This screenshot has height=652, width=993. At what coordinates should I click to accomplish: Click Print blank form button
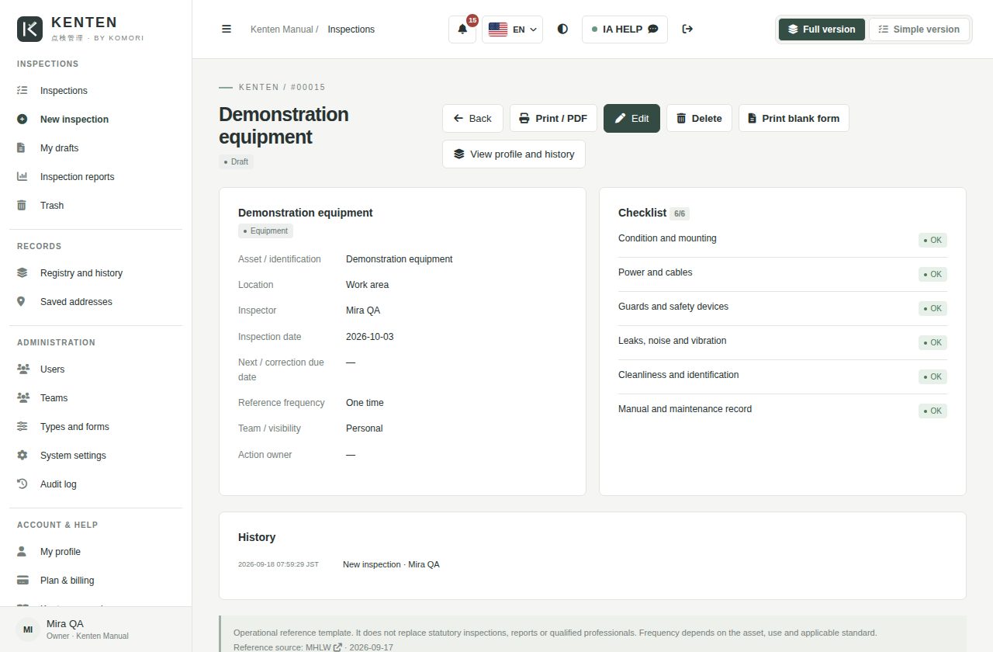tap(794, 119)
